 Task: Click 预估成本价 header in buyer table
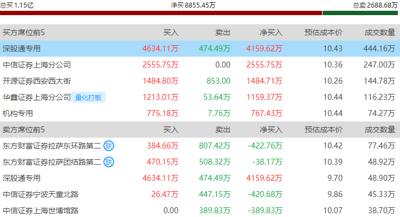coord(324,32)
